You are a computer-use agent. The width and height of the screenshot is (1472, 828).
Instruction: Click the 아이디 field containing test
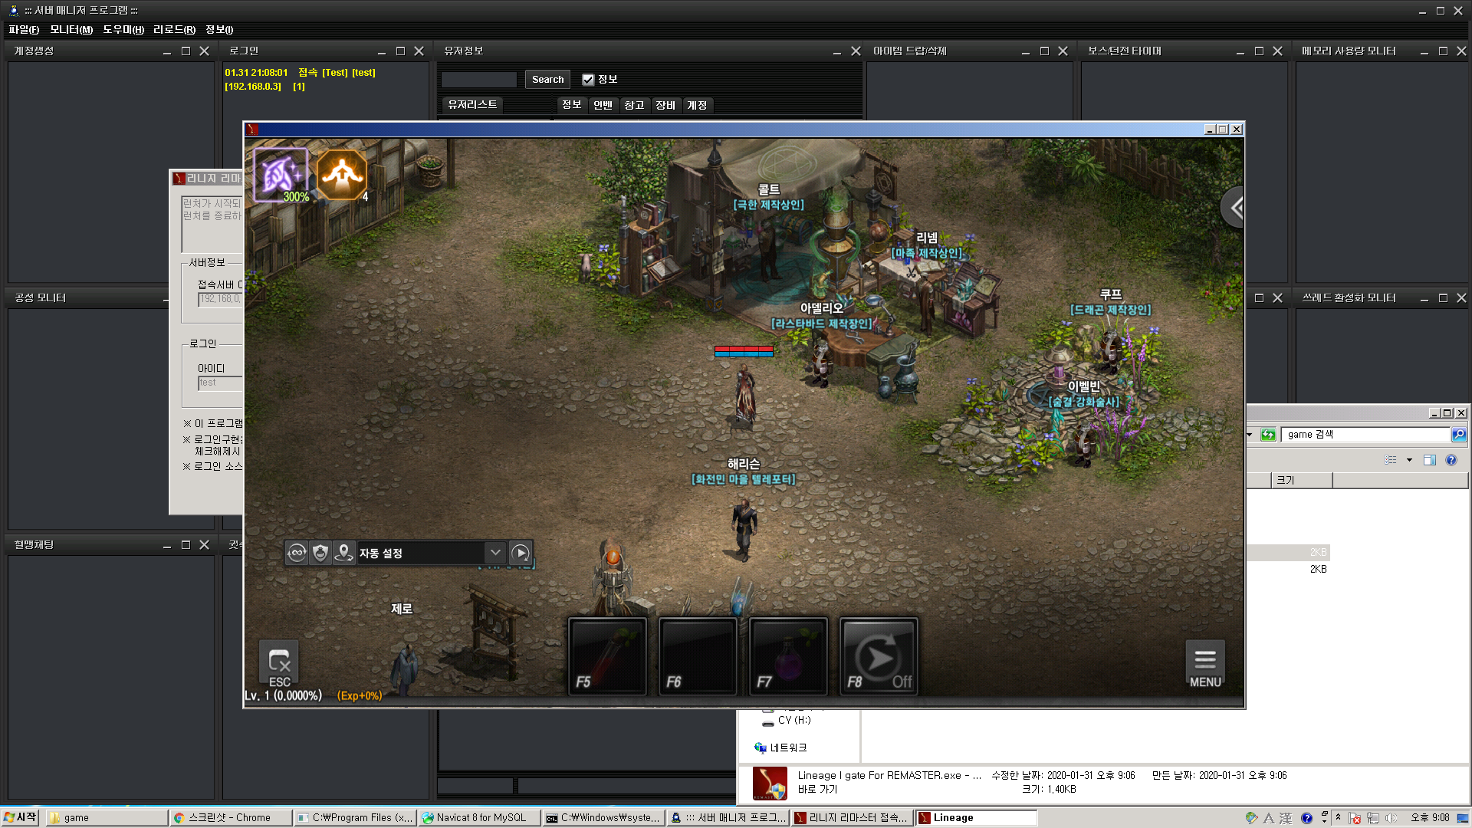(220, 383)
